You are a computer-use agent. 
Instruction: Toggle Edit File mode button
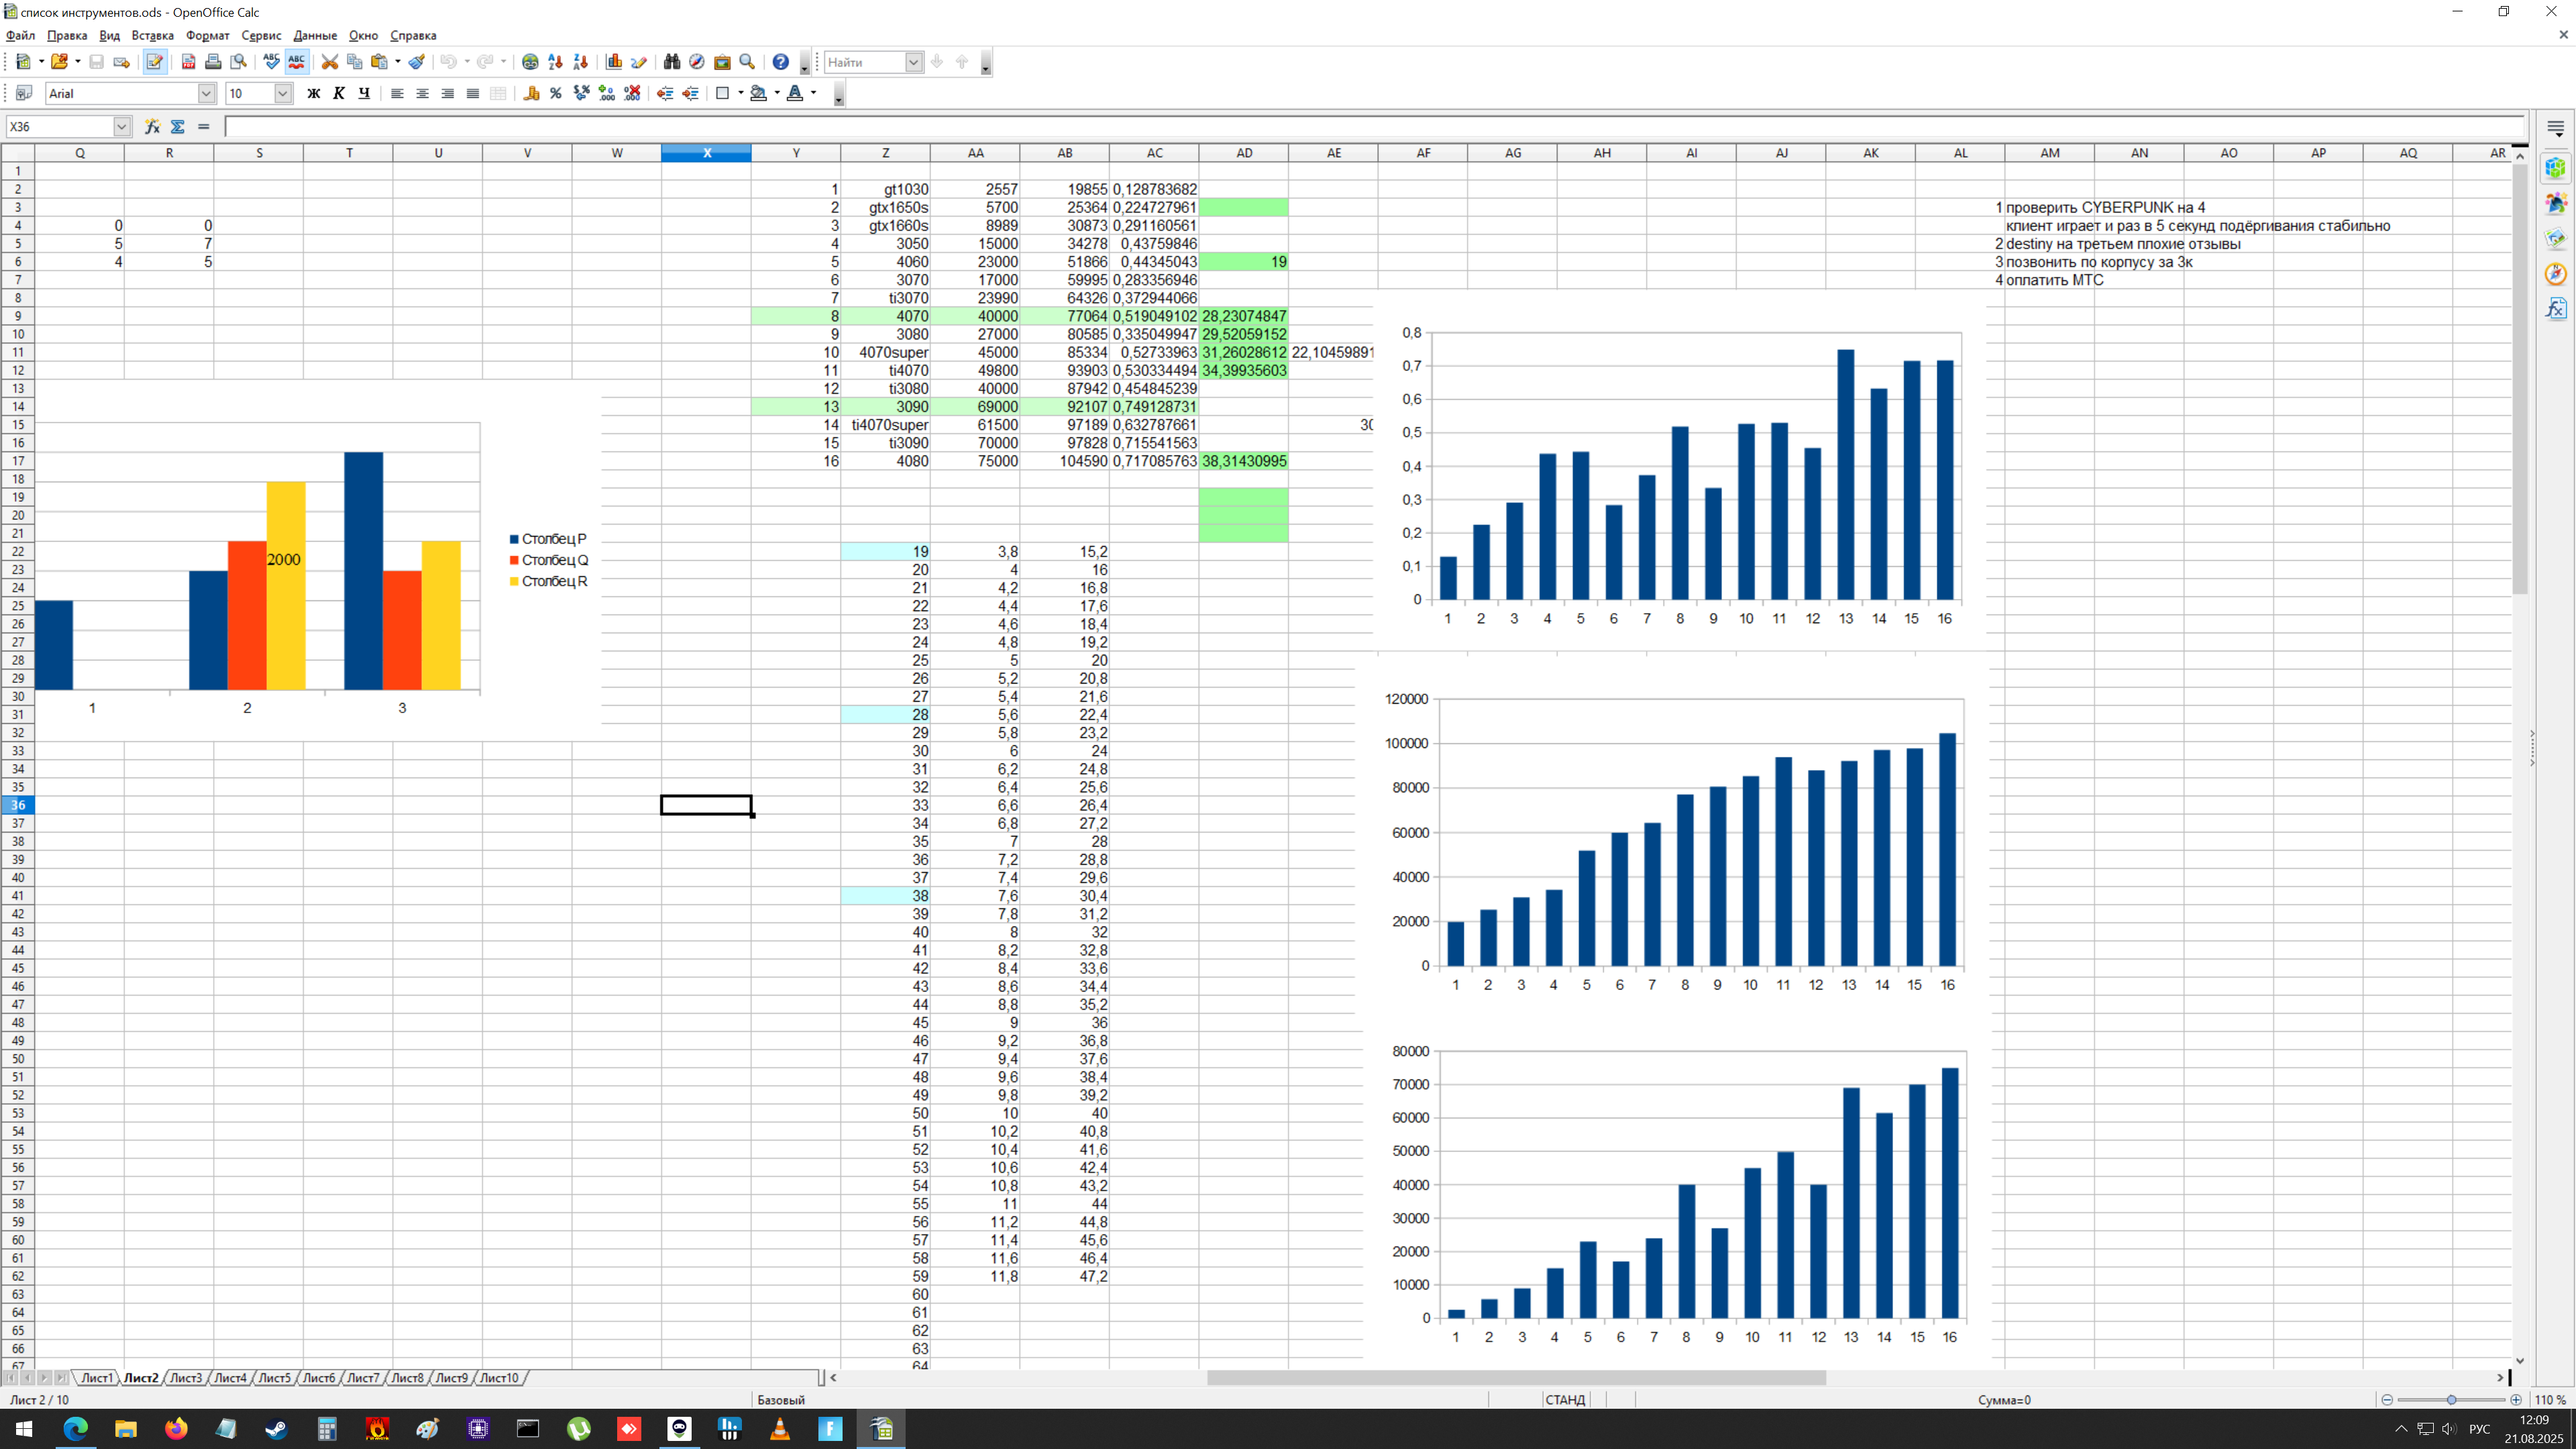pyautogui.click(x=155, y=62)
